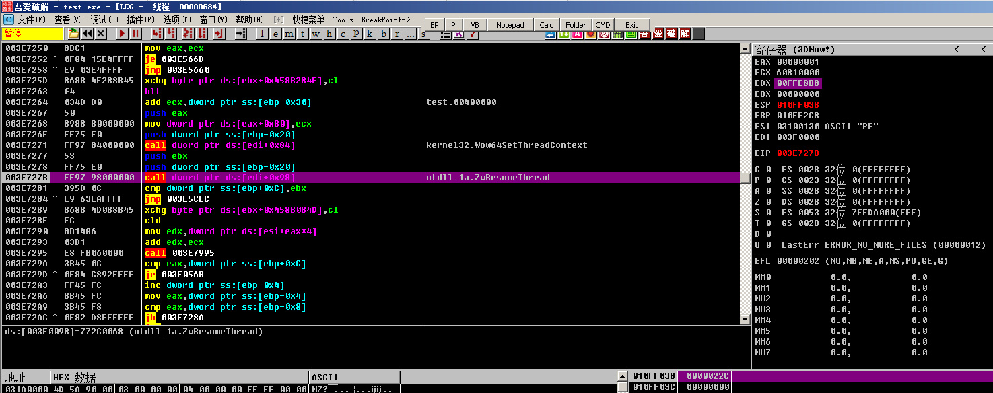
Task: Open the 插件(P) menu
Action: click(141, 20)
